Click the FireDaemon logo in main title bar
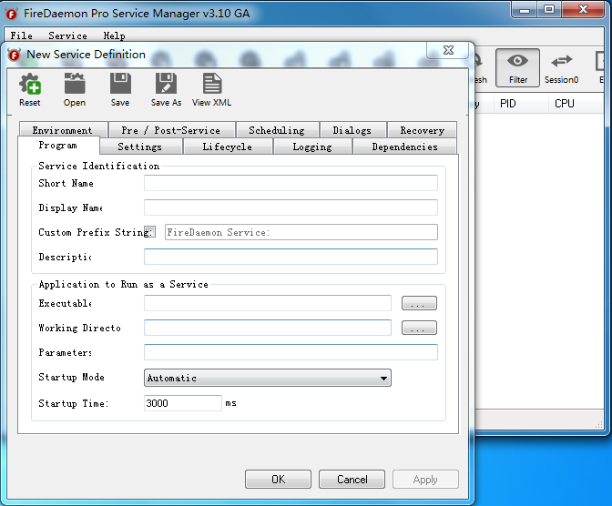Image resolution: width=612 pixels, height=506 pixels. (12, 14)
